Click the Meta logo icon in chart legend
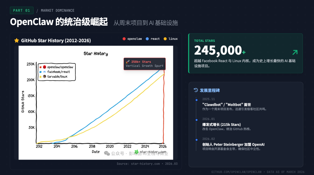The width and height of the screenshot is (314, 175). pyautogui.click(x=44, y=72)
